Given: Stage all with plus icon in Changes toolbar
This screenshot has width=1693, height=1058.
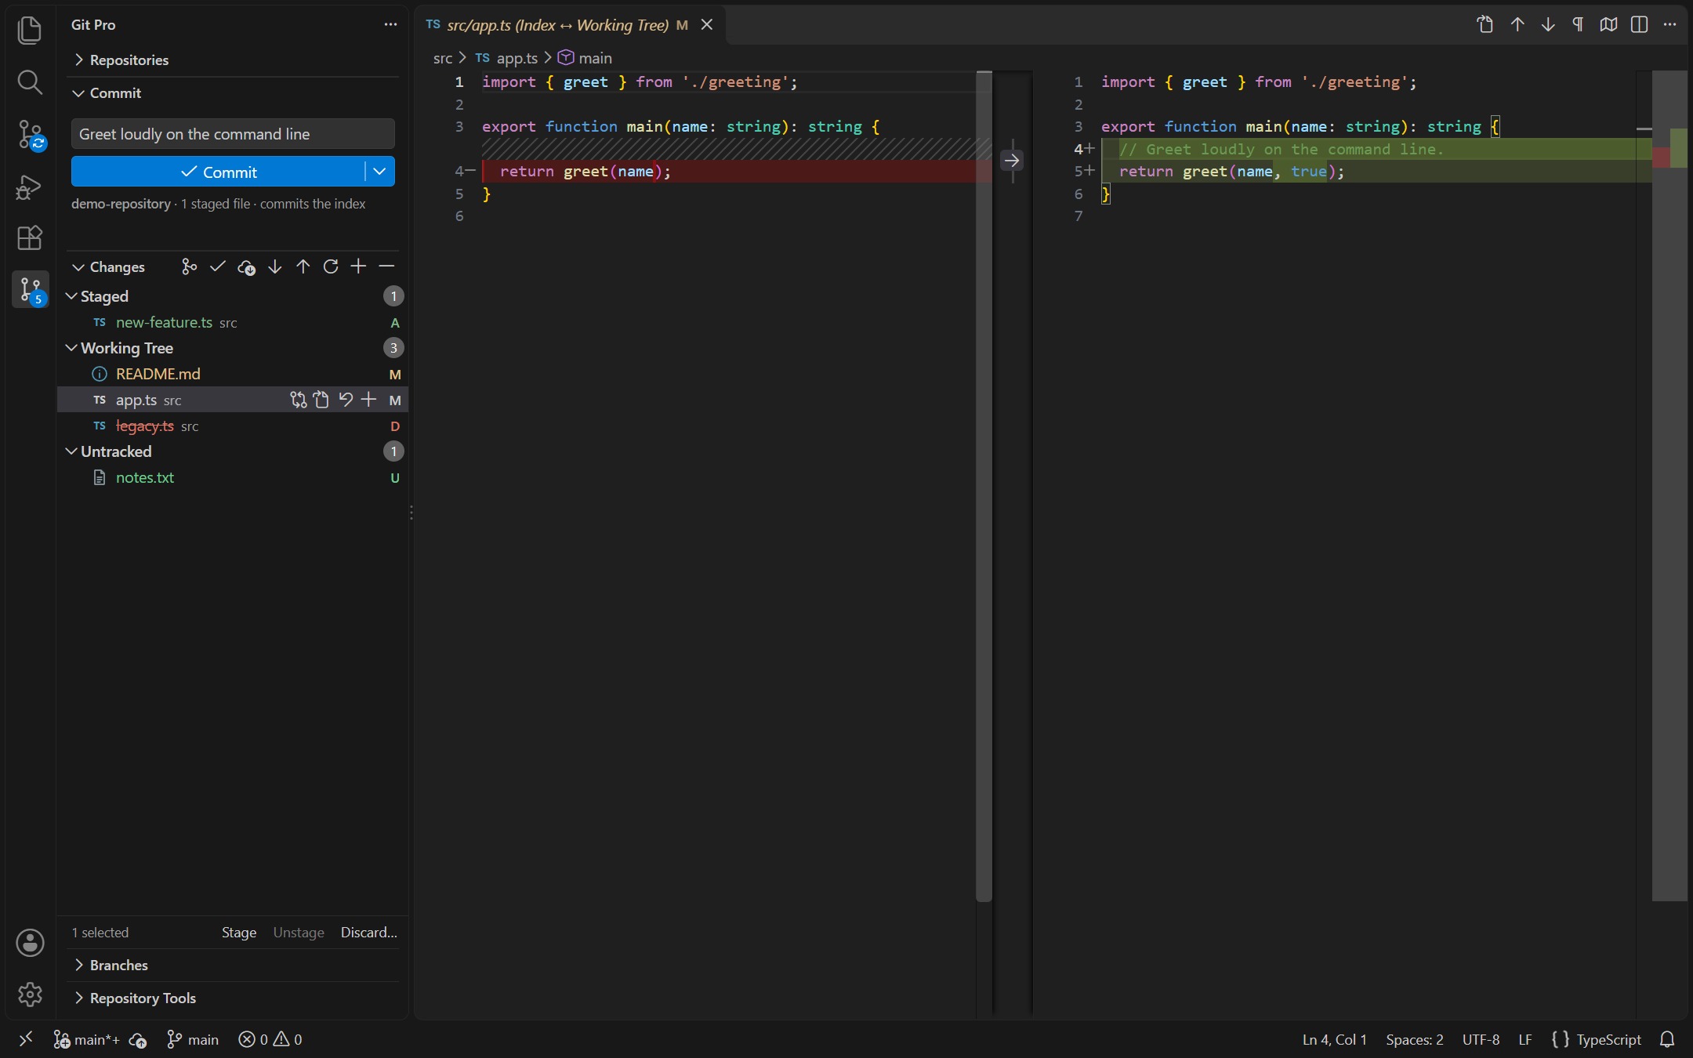Looking at the screenshot, I should (358, 267).
